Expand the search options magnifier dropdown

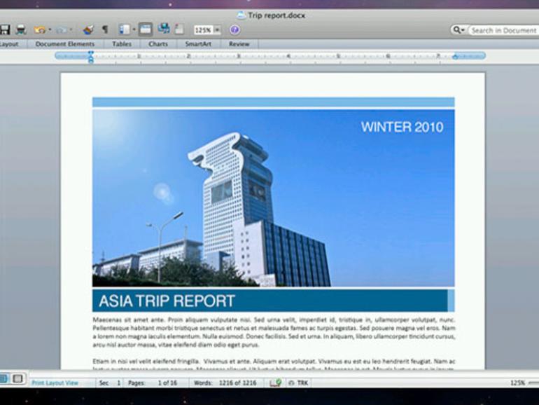[459, 30]
